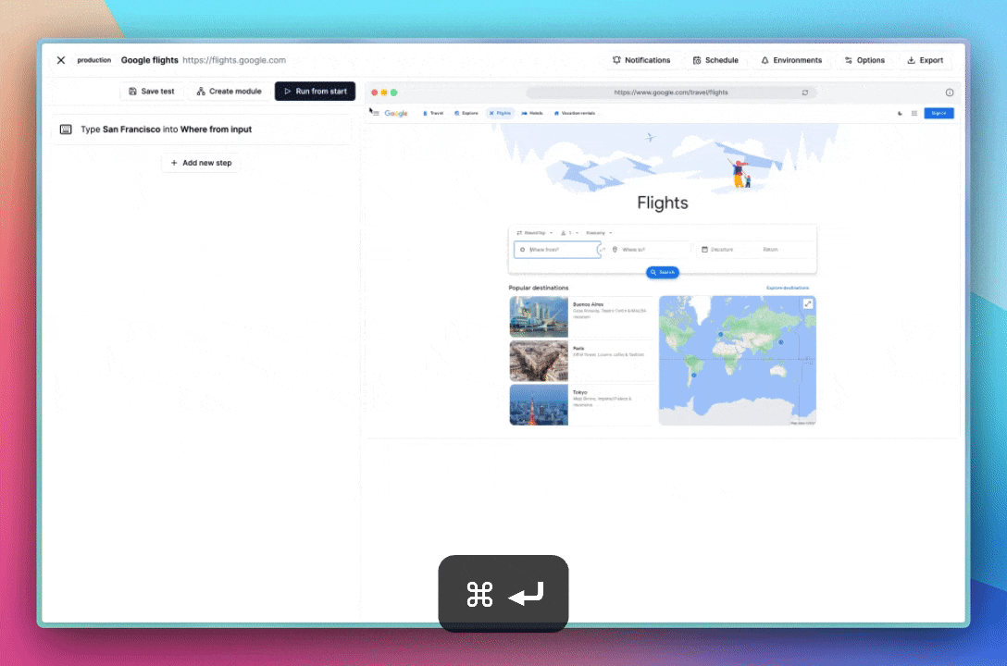
Task: Open Google hamburger main menu
Action: [x=376, y=113]
